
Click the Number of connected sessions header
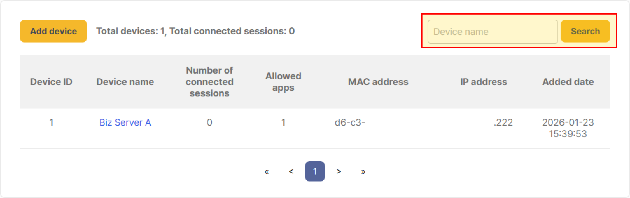(209, 82)
